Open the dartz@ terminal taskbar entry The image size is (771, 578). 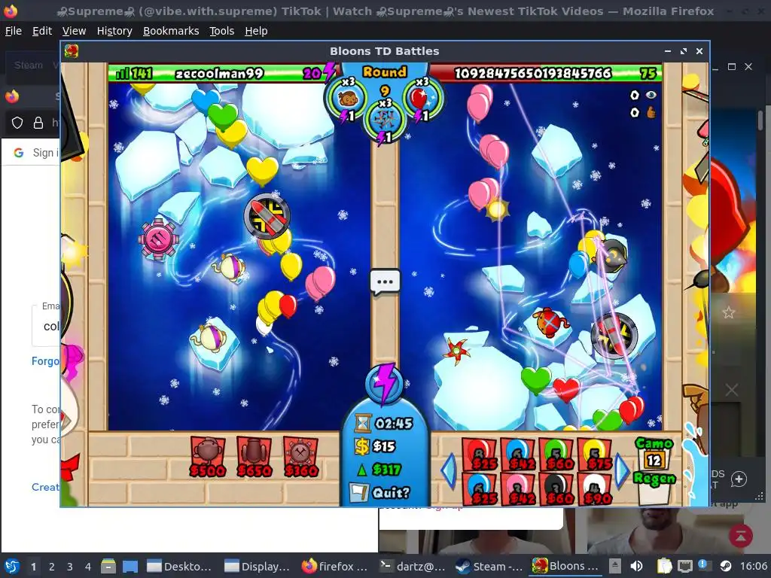pyautogui.click(x=412, y=566)
